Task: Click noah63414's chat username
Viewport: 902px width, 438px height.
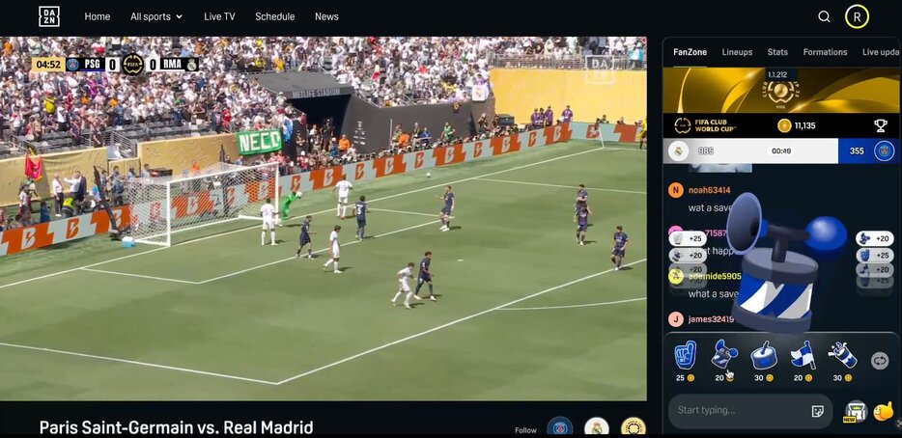Action: [709, 190]
